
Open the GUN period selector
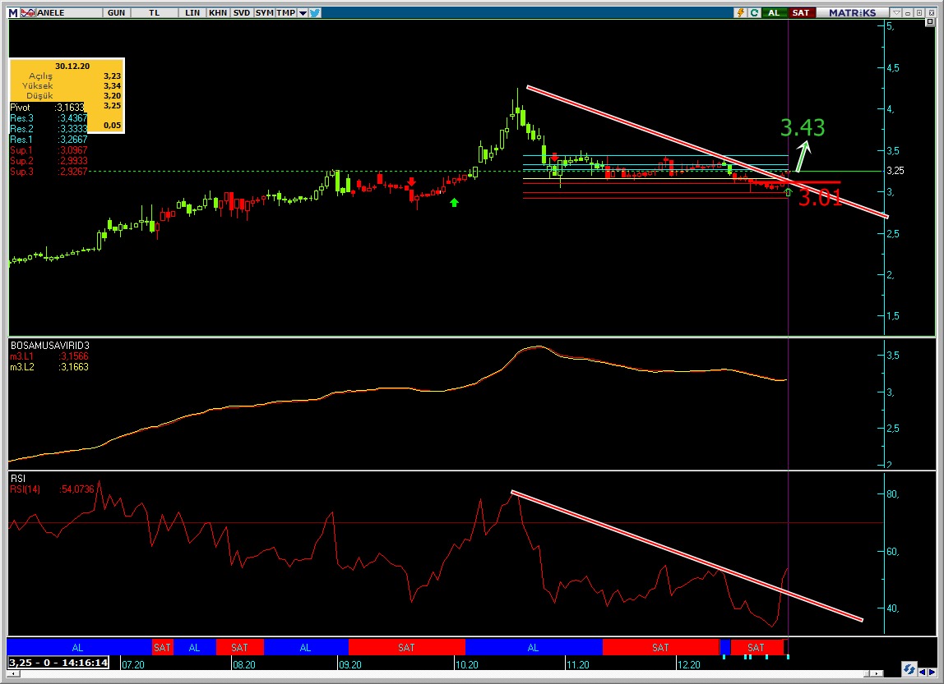coord(116,13)
